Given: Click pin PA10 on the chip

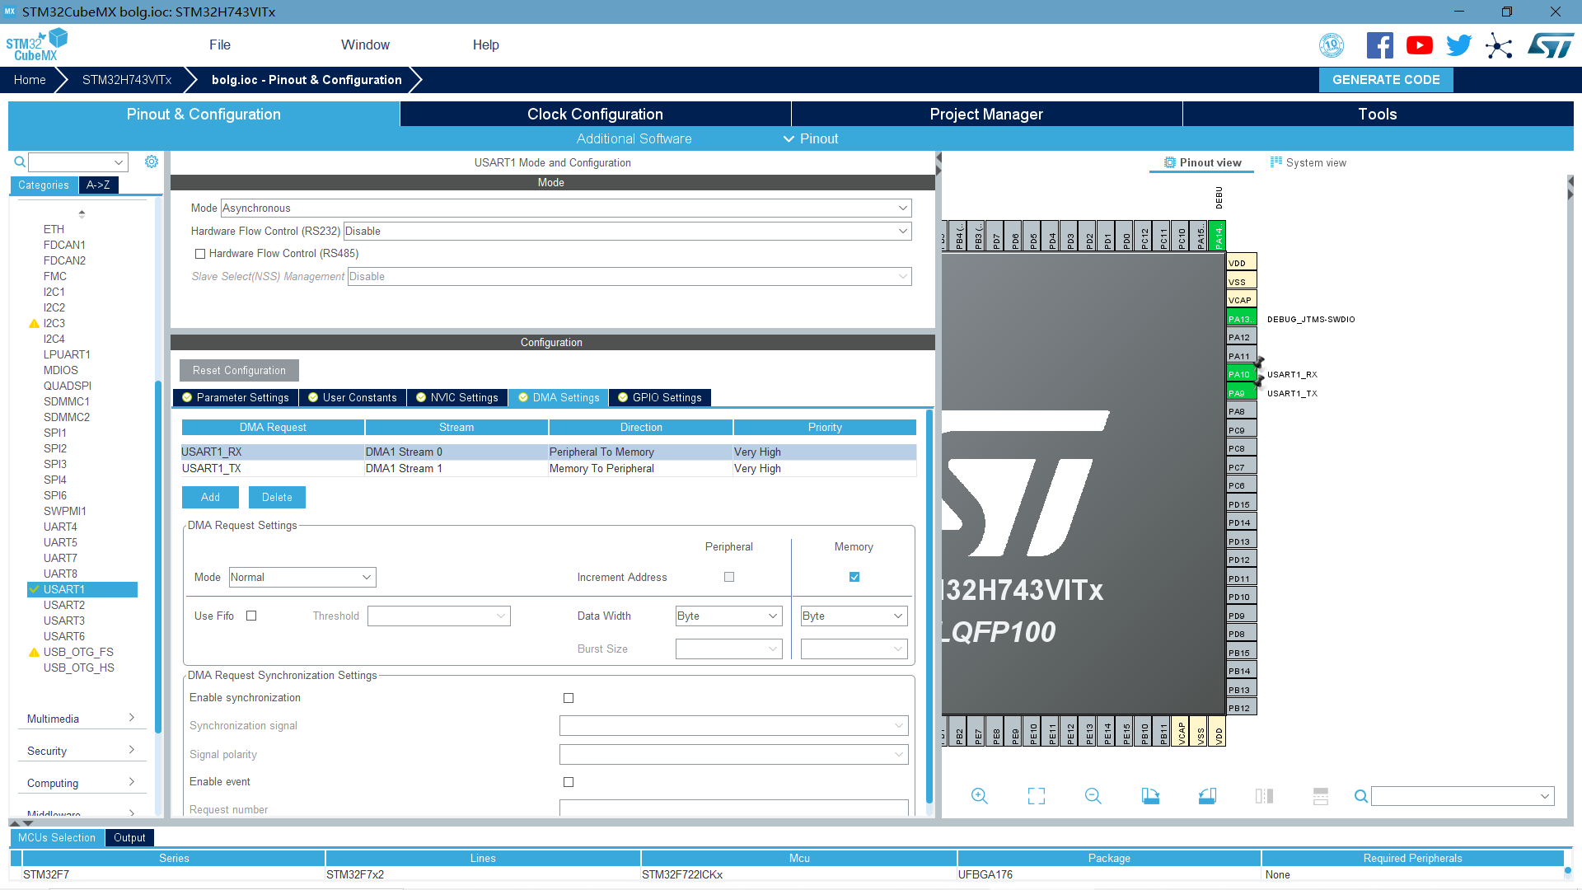Looking at the screenshot, I should point(1241,374).
